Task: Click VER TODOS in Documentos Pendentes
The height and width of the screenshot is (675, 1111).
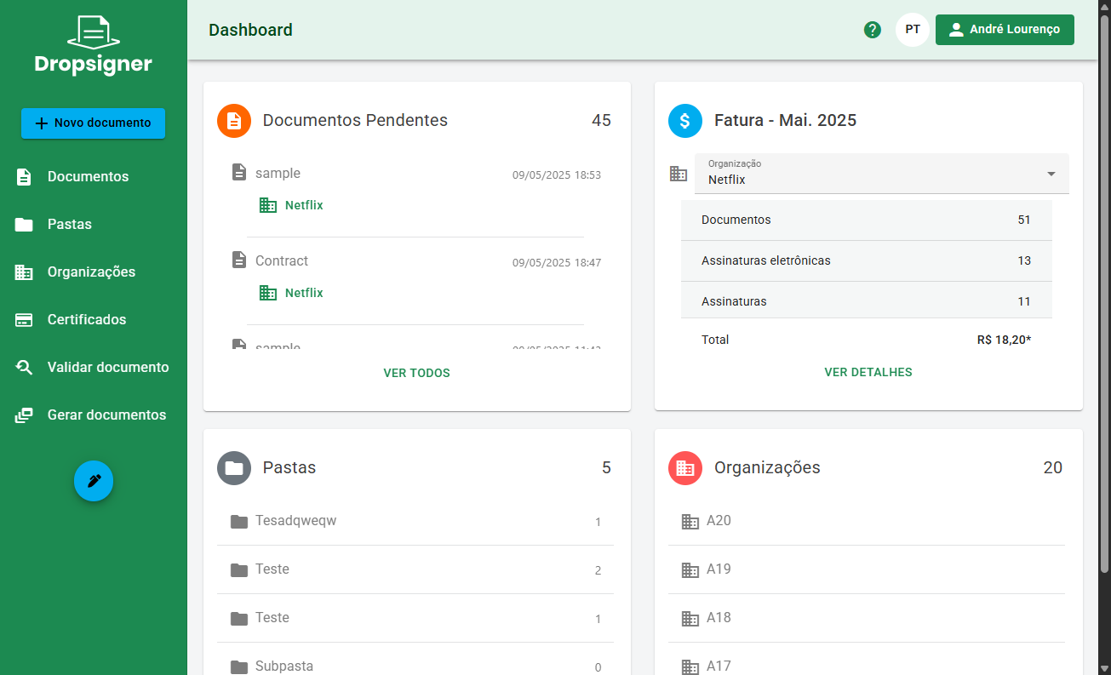Action: 417,373
